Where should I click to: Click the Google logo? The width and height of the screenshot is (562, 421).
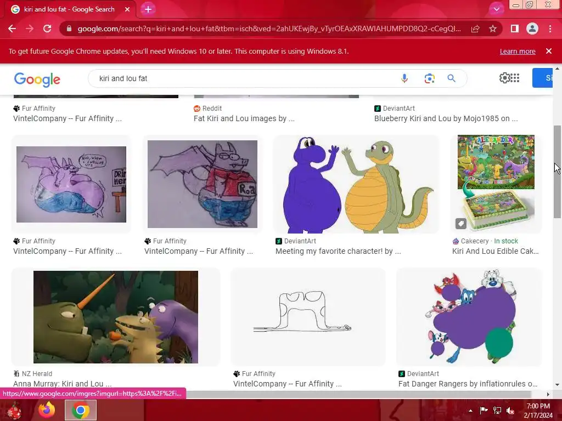point(37,79)
